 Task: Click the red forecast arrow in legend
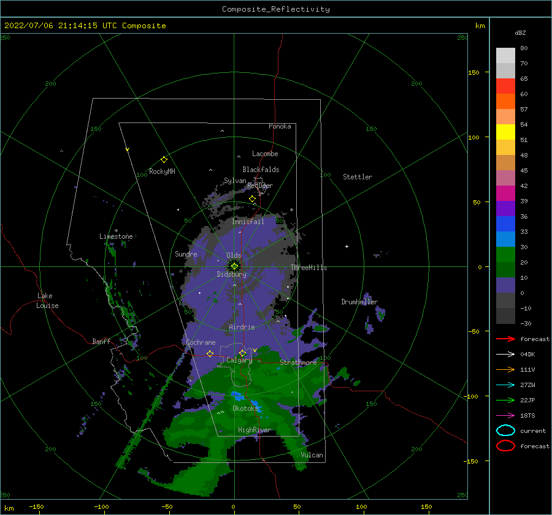coord(505,339)
